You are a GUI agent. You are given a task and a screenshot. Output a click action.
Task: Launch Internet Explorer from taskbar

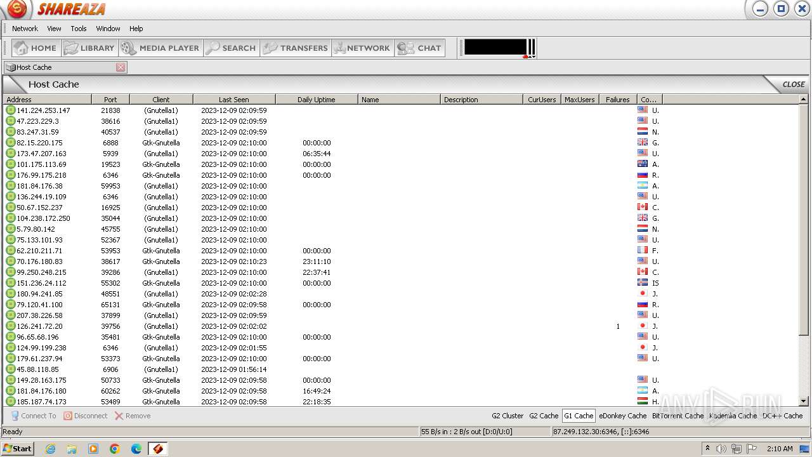pos(50,449)
